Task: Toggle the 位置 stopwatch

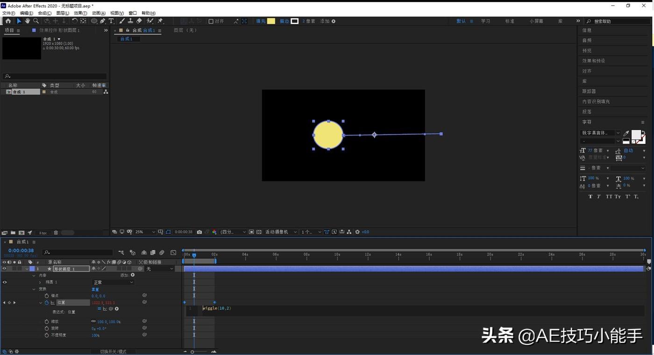Action: click(47, 303)
